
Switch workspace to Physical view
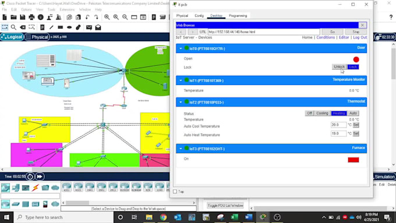click(37, 37)
